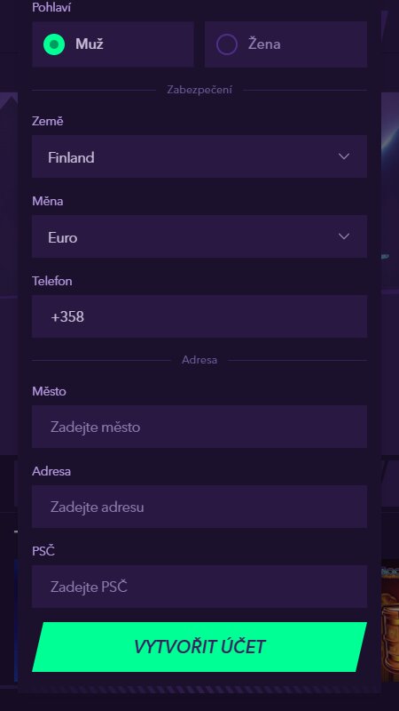
Task: Click the Telefon field label
Action: coord(52,281)
